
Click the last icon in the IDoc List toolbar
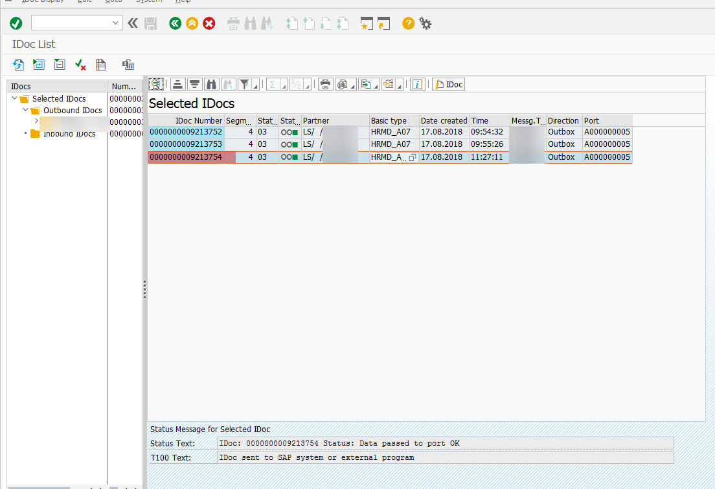pyautogui.click(x=128, y=65)
